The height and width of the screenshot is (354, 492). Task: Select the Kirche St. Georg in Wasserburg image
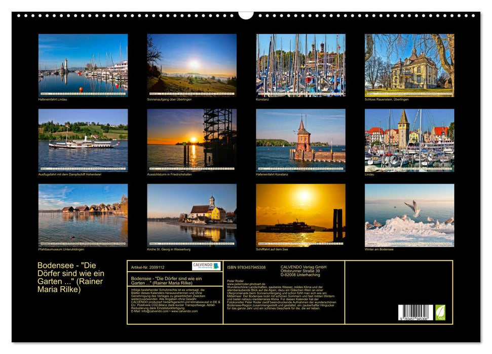tap(192, 215)
